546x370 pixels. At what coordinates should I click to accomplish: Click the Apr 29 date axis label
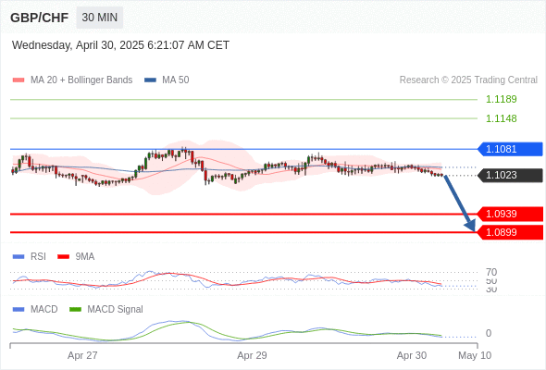coord(252,355)
